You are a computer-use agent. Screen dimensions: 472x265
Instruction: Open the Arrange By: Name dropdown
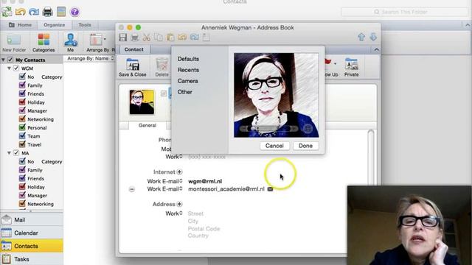click(90, 58)
